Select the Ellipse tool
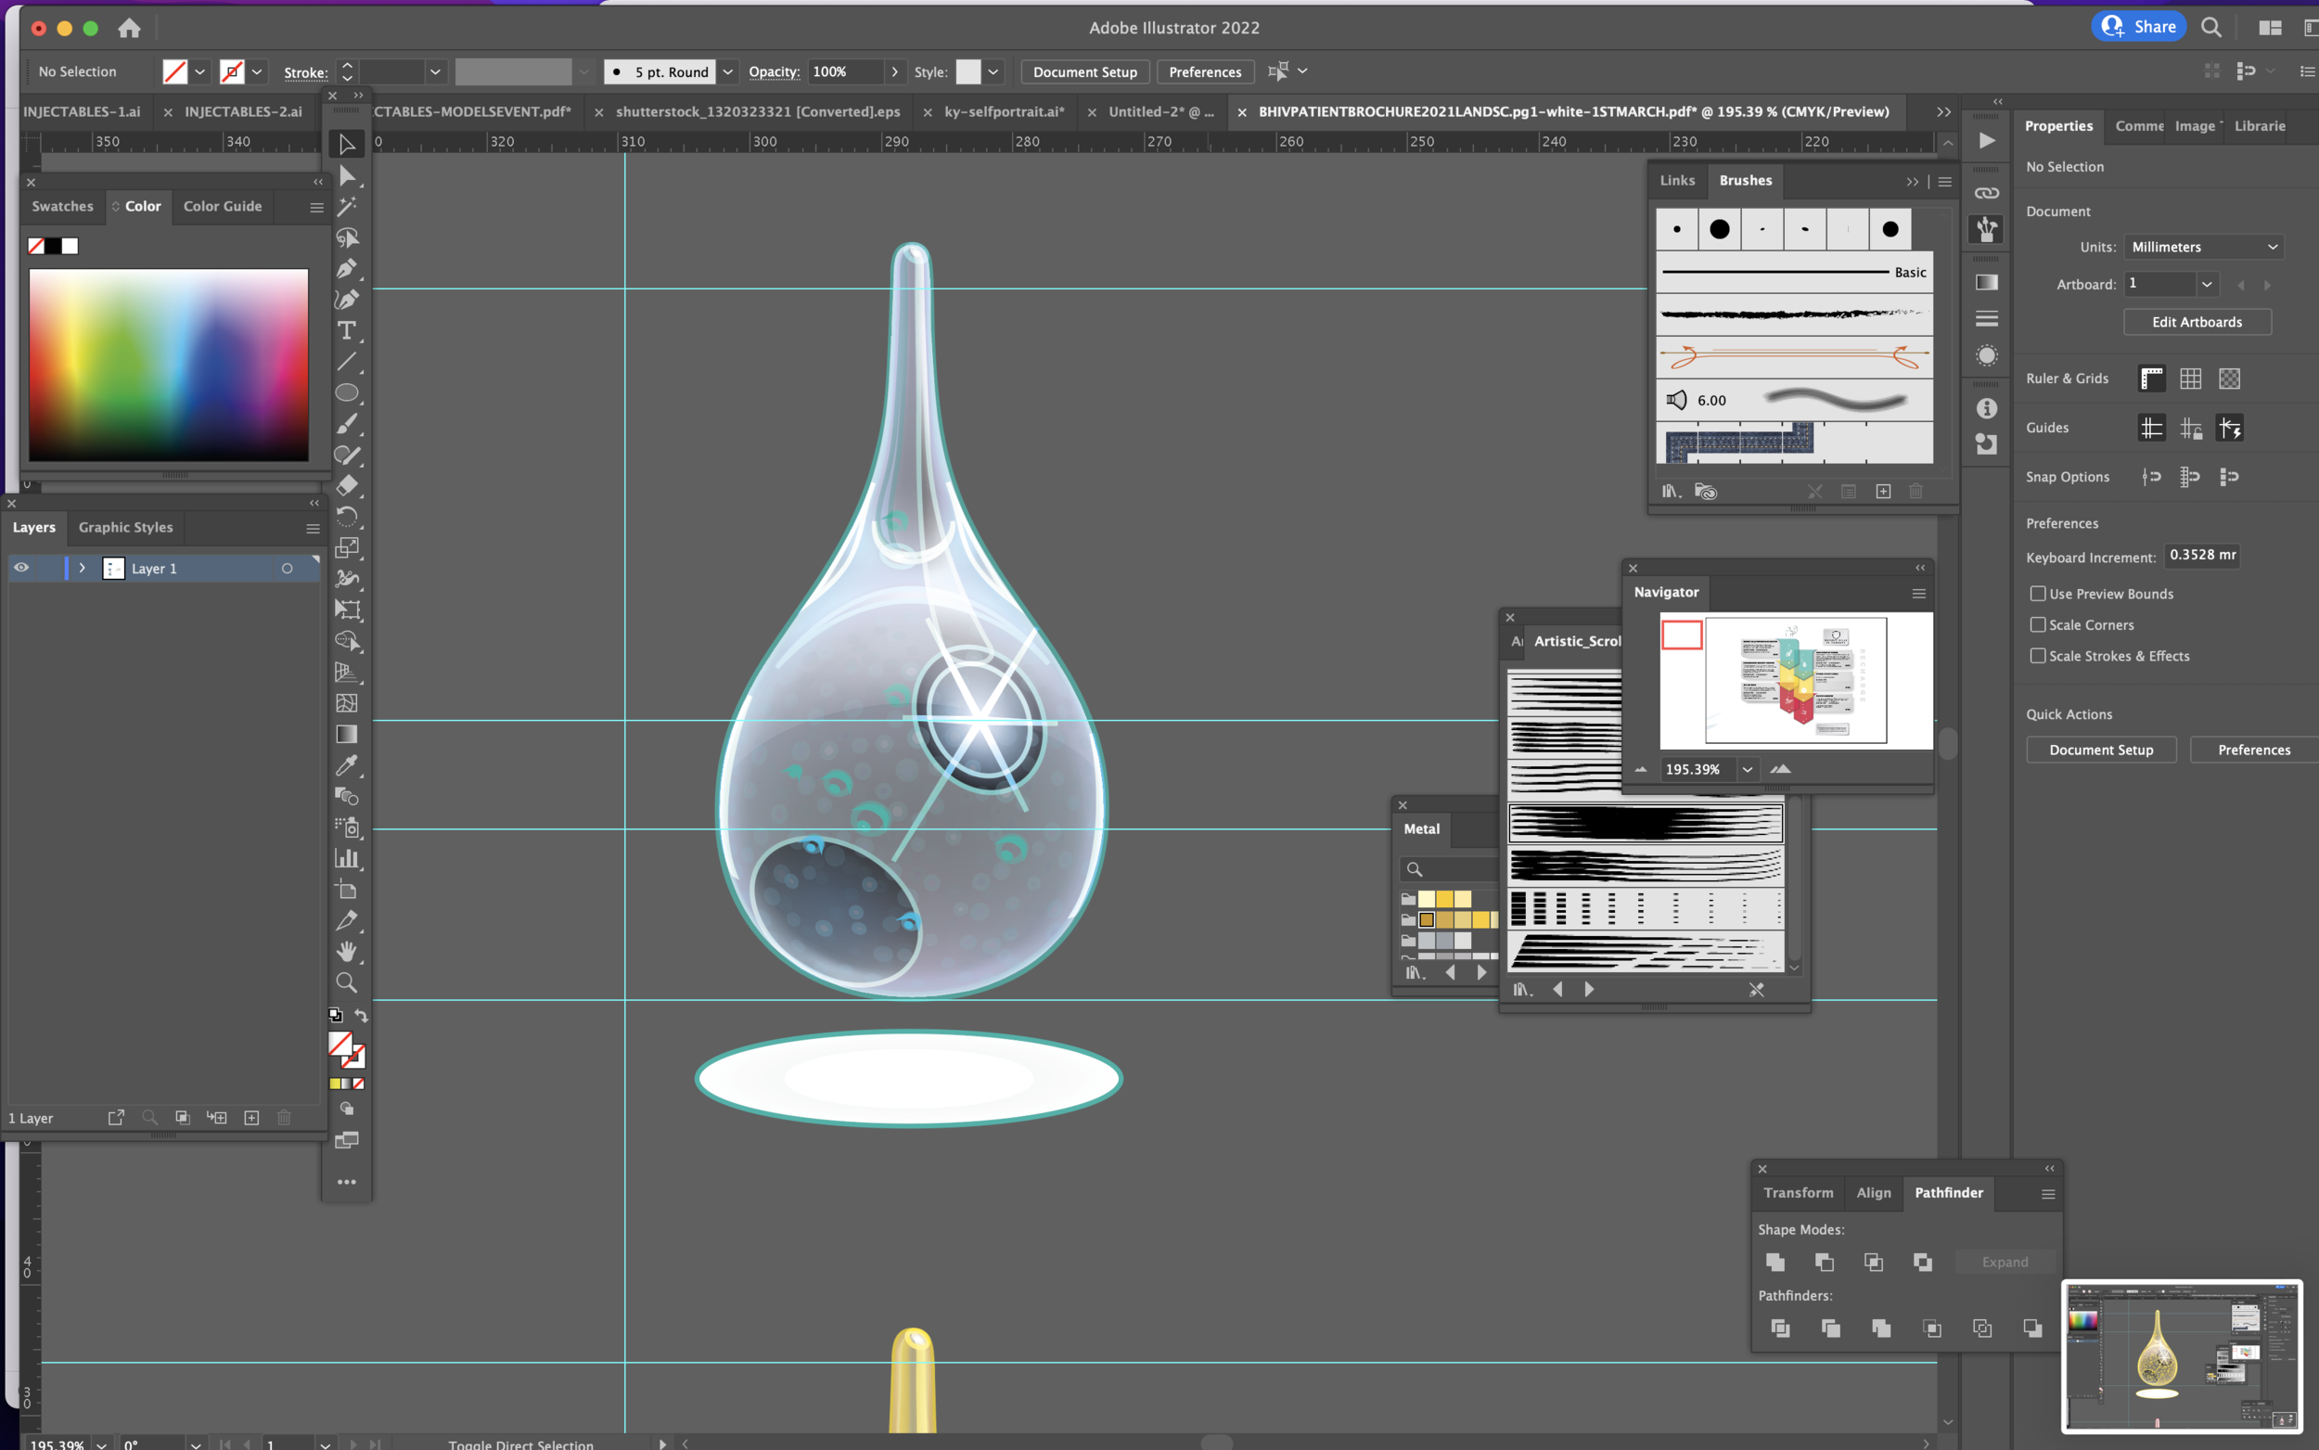 tap(347, 393)
